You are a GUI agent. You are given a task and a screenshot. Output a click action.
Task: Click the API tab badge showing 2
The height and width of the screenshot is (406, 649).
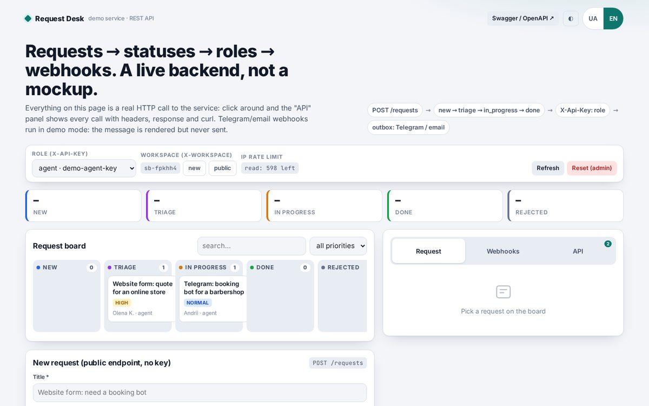click(x=608, y=244)
